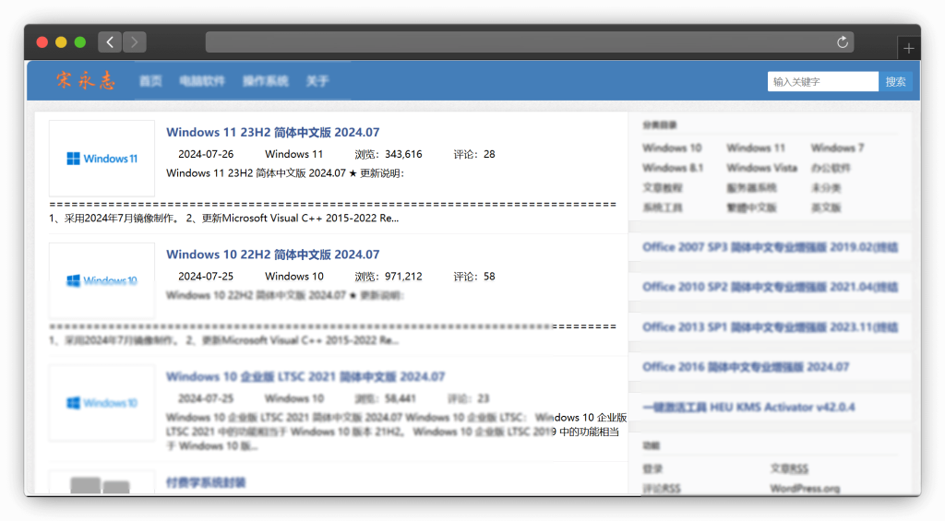Screen dimensions: 945x521
Task: Open the 首页 navigation item
Action: (150, 81)
